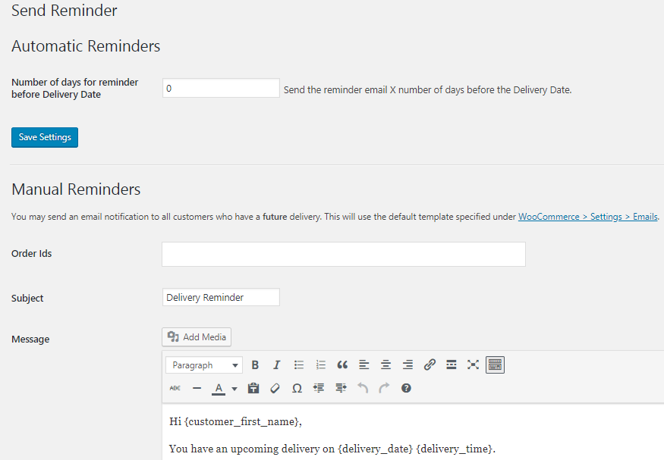This screenshot has width=664, height=460.
Task: Focus the number of days reminder field
Action: [221, 88]
